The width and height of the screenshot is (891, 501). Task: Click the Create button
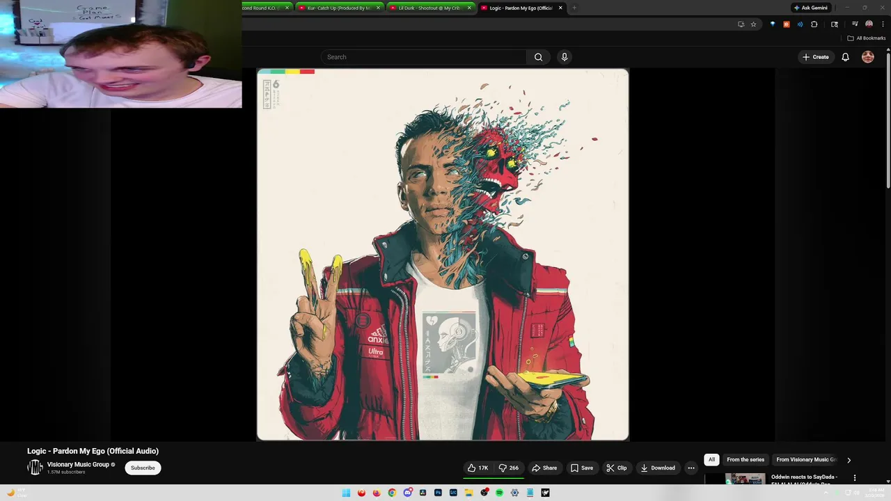(x=815, y=57)
